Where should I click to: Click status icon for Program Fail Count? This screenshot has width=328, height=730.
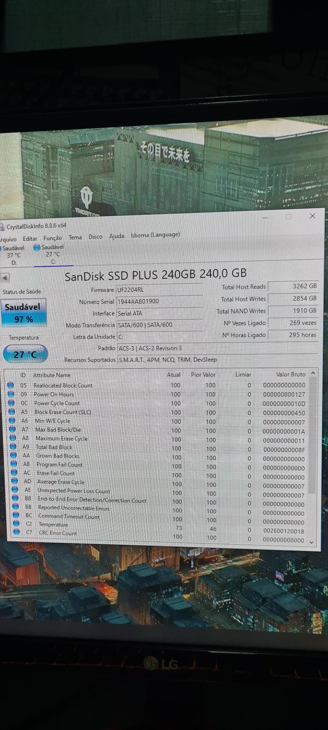pyautogui.click(x=14, y=464)
